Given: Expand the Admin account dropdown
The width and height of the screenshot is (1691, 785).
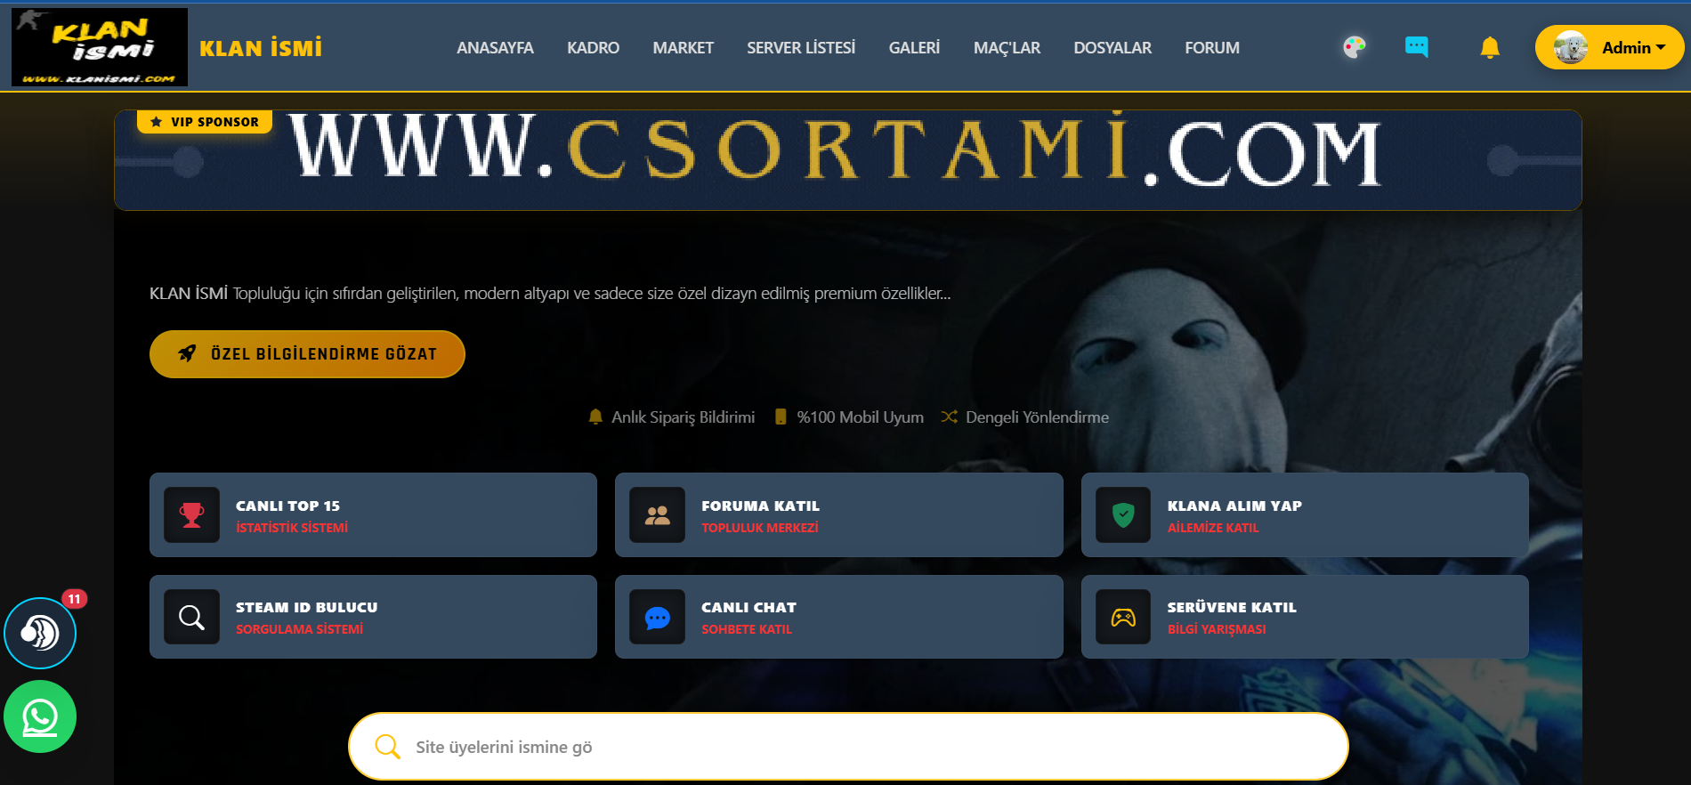Looking at the screenshot, I should 1610,47.
